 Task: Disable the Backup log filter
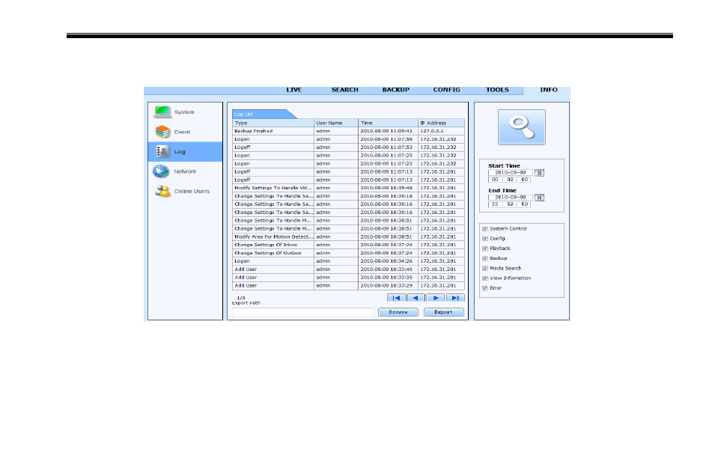(485, 258)
